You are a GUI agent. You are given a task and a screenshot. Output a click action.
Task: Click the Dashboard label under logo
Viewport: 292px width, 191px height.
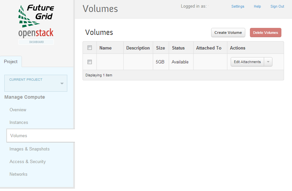pos(36,42)
